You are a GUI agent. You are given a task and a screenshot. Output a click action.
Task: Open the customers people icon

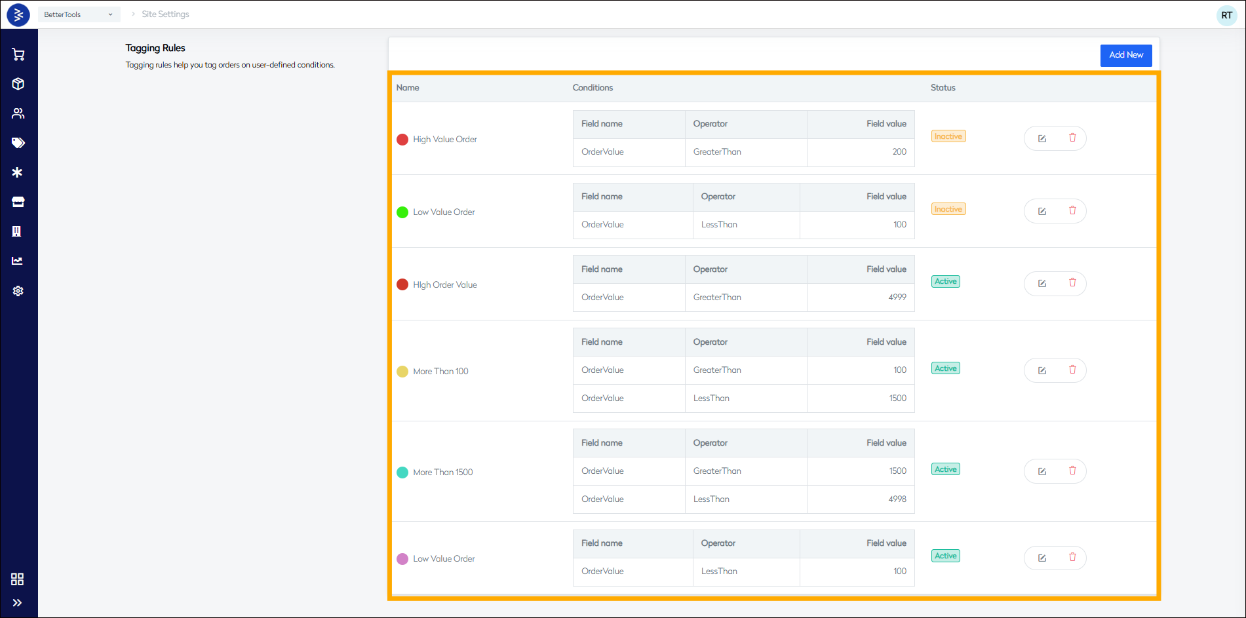18,113
